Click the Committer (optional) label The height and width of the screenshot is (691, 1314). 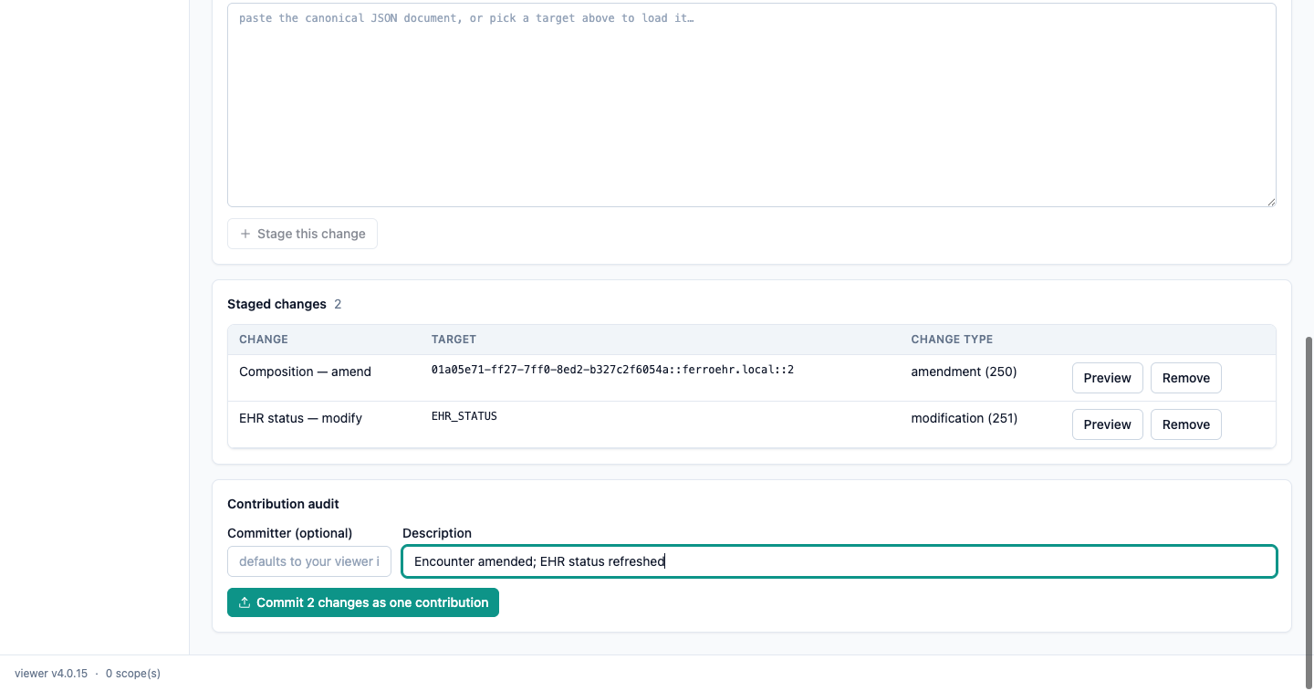pos(289,533)
